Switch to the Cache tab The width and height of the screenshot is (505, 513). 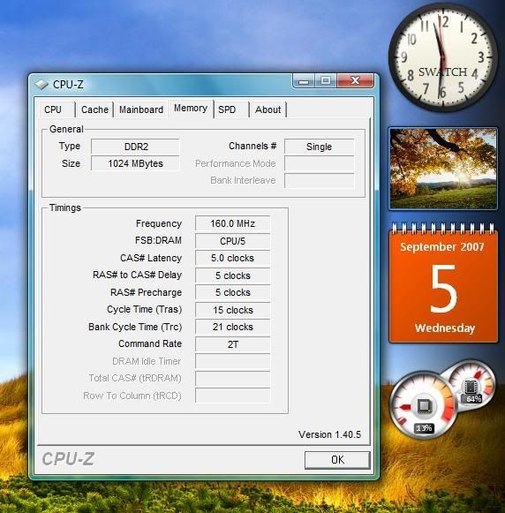[94, 109]
